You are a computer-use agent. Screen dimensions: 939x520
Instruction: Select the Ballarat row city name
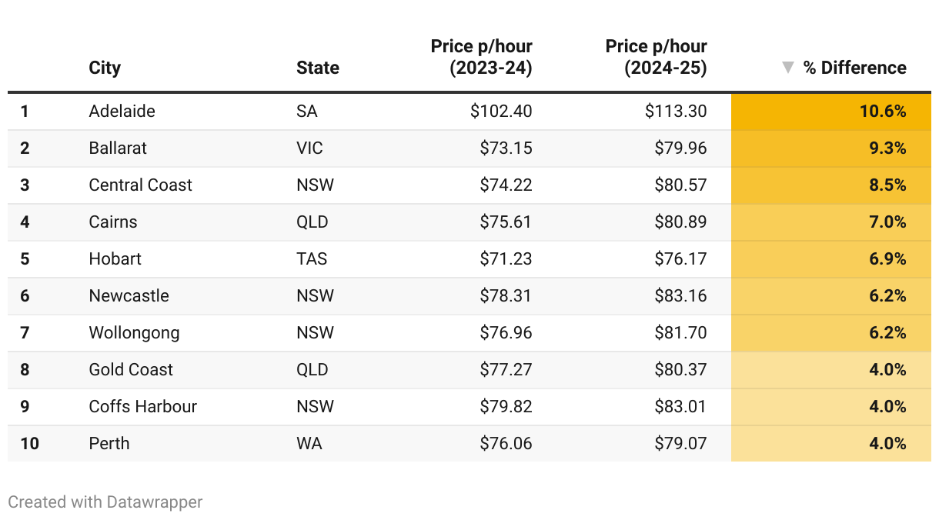[x=118, y=148]
